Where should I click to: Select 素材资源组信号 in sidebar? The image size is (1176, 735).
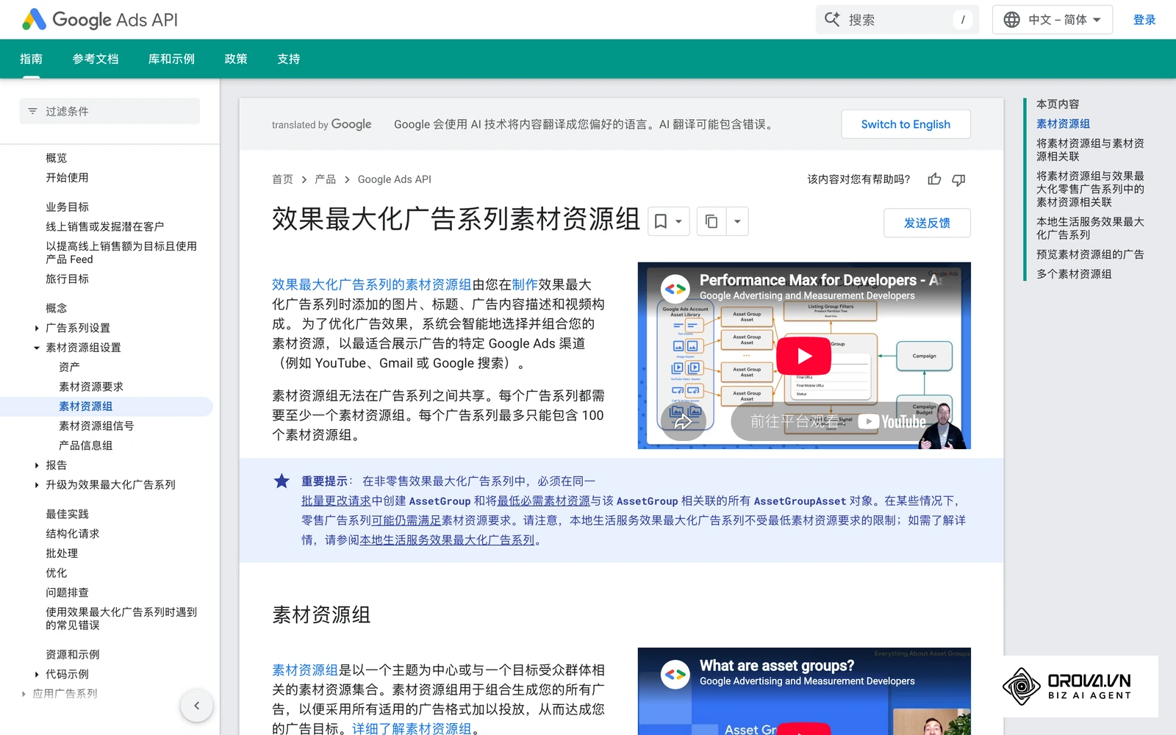[96, 426]
